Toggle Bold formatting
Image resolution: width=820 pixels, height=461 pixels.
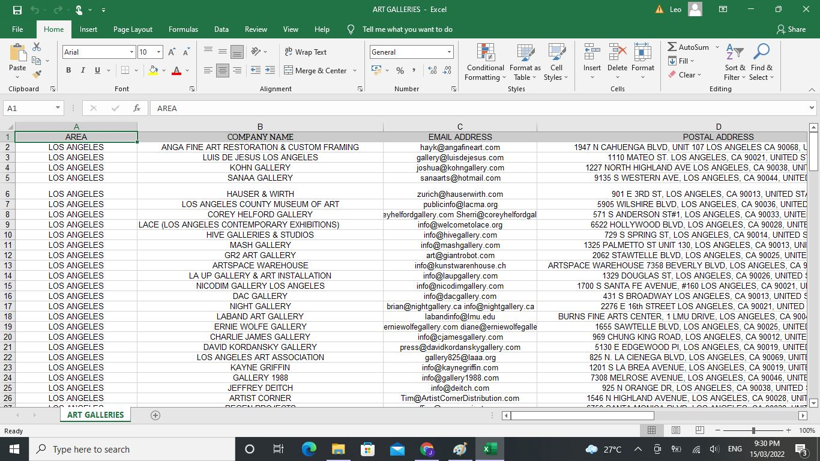[x=68, y=70]
